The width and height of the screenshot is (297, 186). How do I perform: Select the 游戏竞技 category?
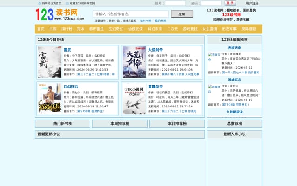(190, 29)
